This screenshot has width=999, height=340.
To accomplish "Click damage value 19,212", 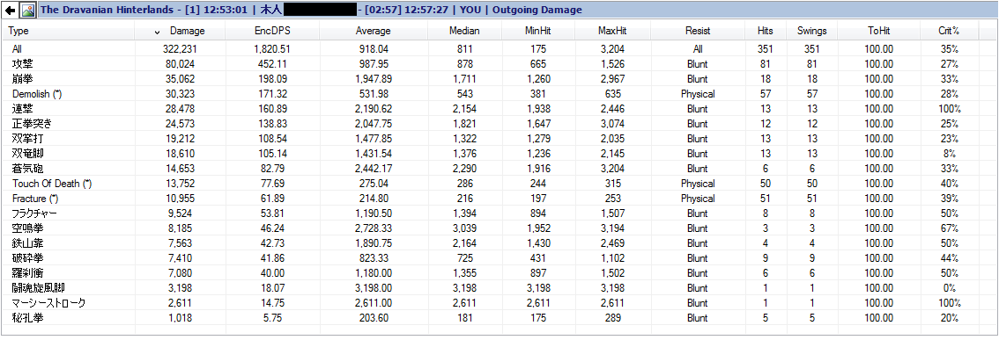I will (181, 139).
